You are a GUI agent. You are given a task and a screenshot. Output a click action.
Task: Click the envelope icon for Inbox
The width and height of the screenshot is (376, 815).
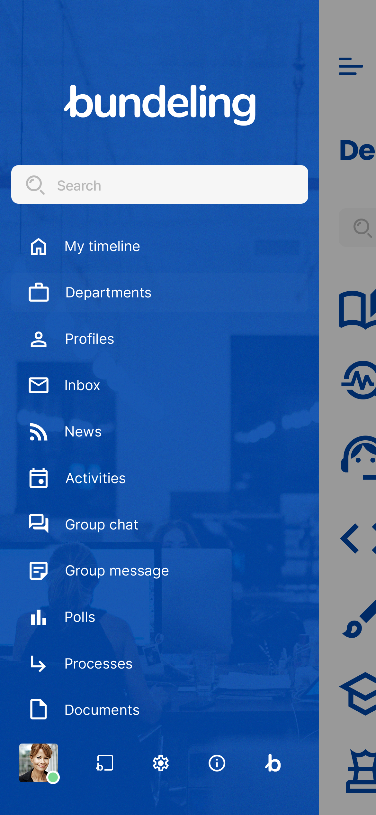(x=39, y=385)
